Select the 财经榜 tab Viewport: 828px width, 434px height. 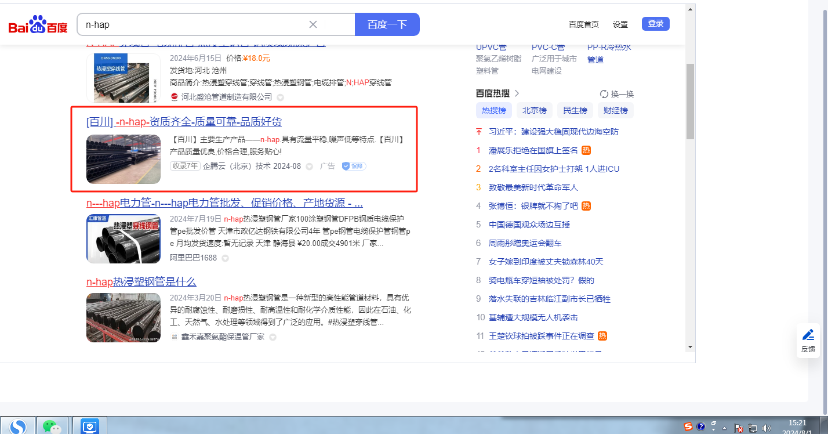coord(615,110)
